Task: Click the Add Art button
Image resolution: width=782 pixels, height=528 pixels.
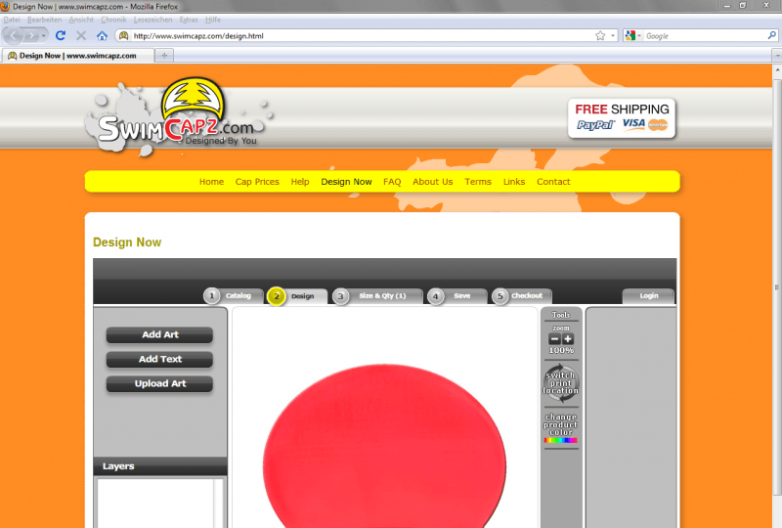Action: (159, 334)
